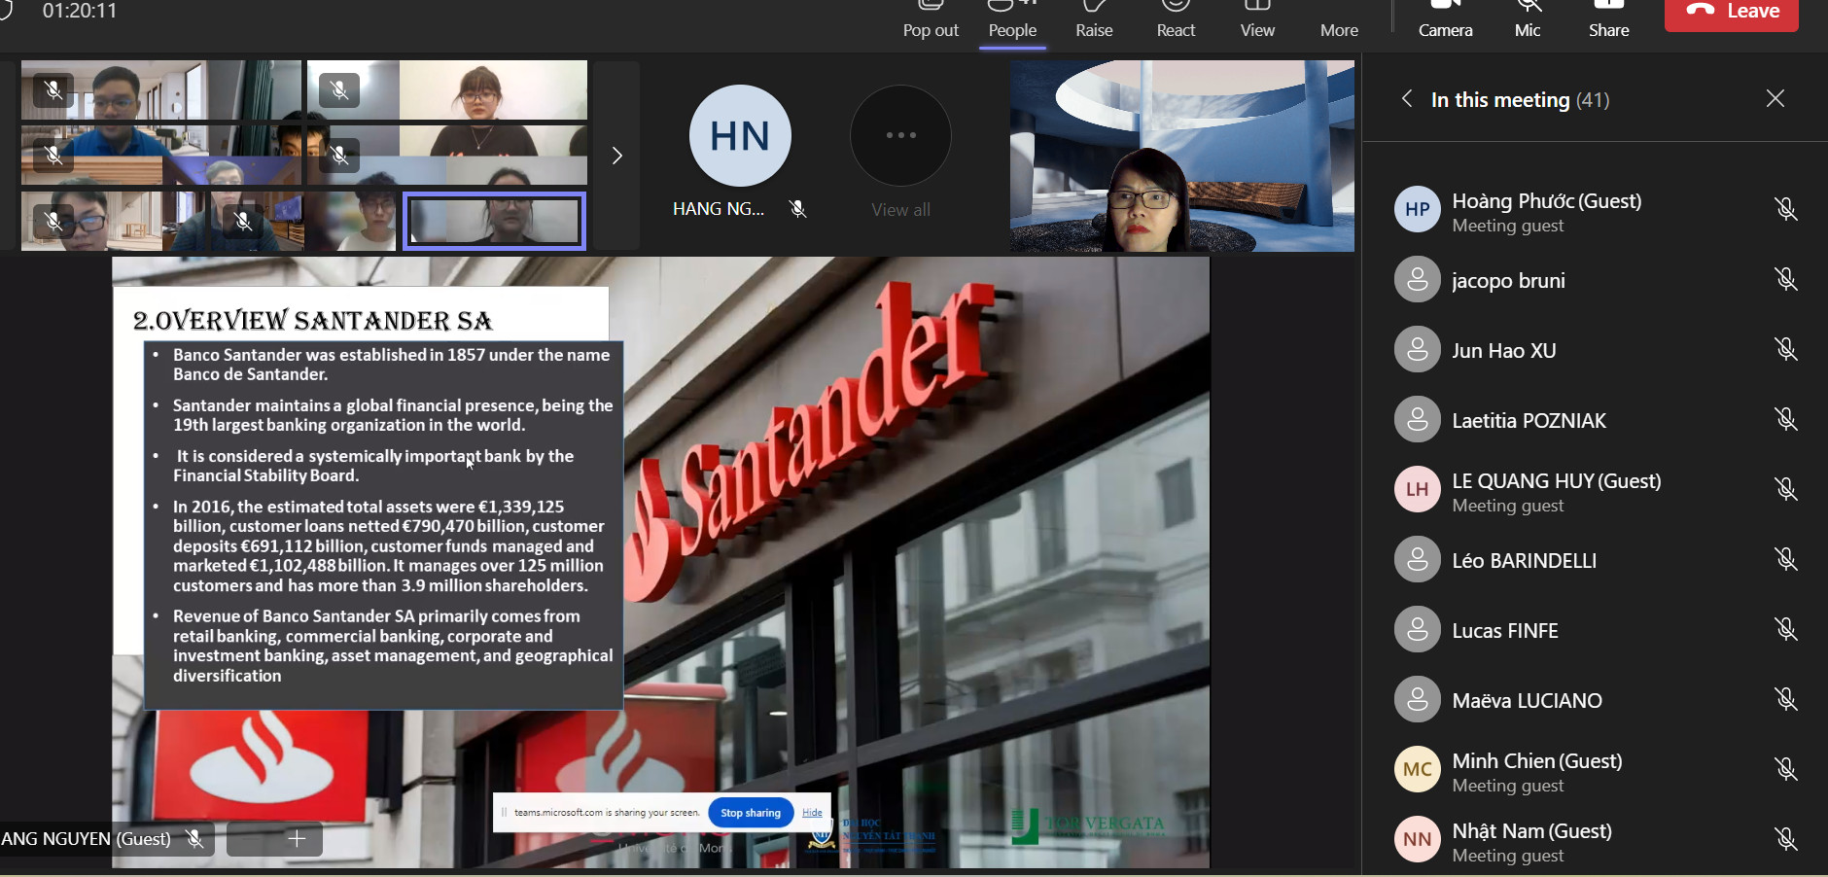The width and height of the screenshot is (1828, 877).
Task: Select Jun Hao XU's avatar icon
Action: (x=1418, y=350)
